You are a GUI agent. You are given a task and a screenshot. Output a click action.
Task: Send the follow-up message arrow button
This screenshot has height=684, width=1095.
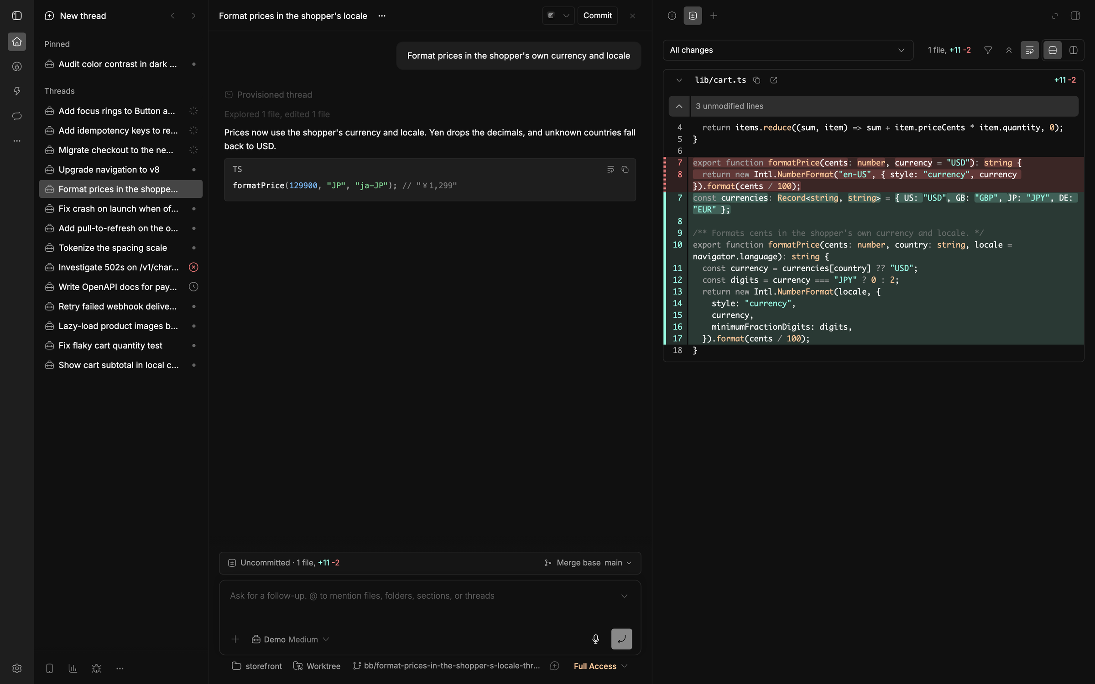click(x=621, y=639)
